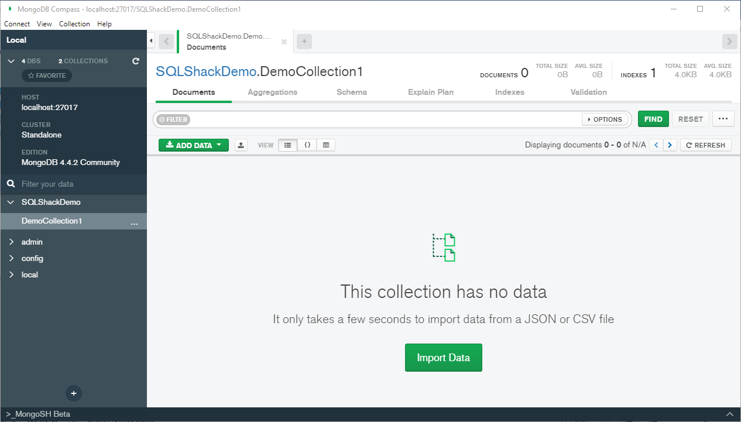Viewport: 741px width, 422px height.
Task: Switch to the Aggregations tab
Action: pyautogui.click(x=272, y=92)
